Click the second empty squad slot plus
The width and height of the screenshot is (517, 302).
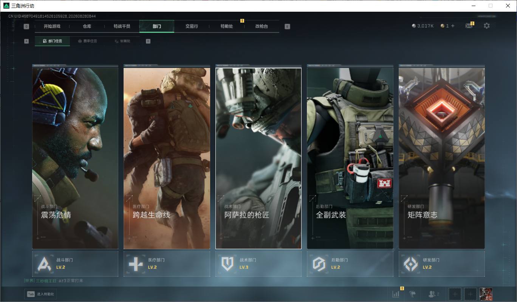[470, 294]
